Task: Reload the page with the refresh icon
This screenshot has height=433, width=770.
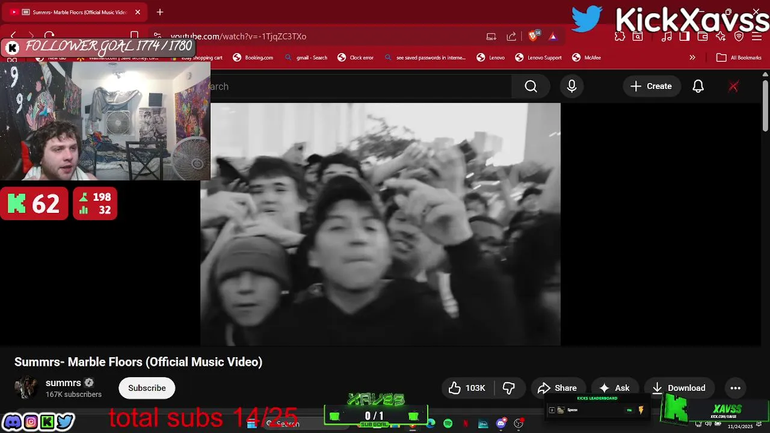Action: tap(49, 36)
